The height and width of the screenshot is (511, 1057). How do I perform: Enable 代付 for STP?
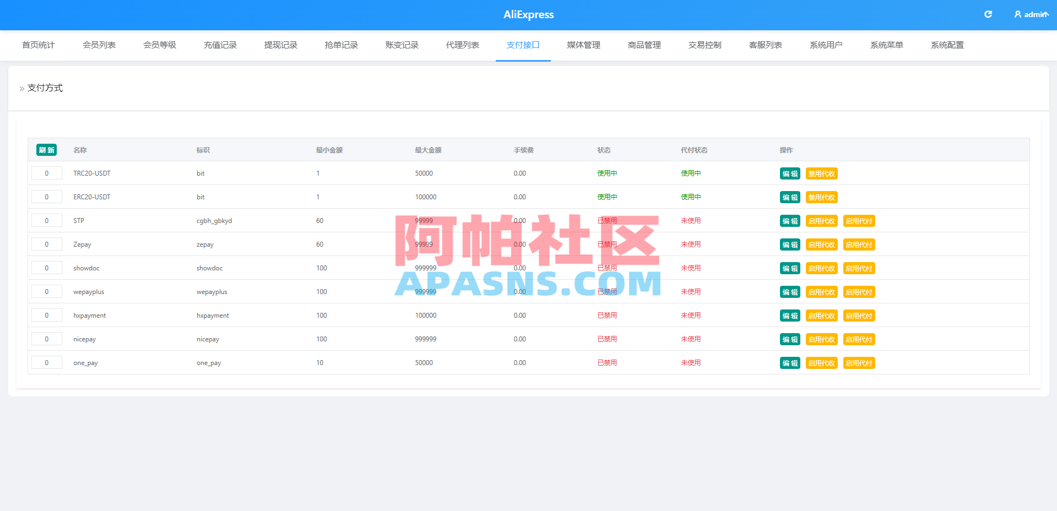click(x=859, y=221)
